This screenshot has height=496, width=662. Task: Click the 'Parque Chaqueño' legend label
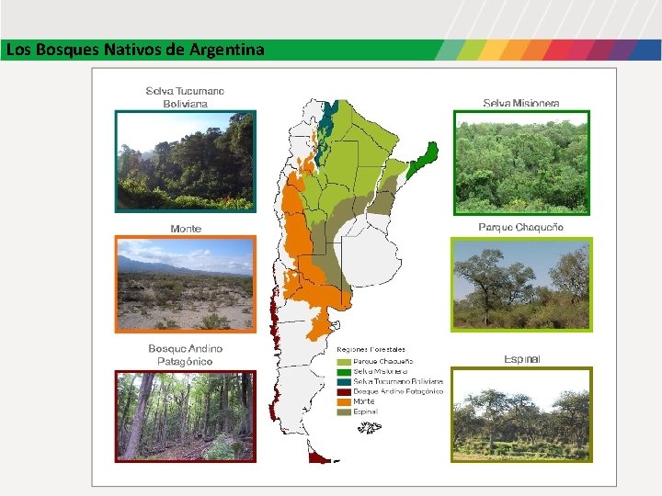pyautogui.click(x=383, y=362)
